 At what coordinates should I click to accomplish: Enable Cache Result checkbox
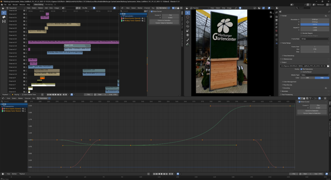click(x=301, y=72)
